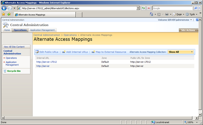
Task: Expand the Home icon dropdown arrow
Action: pos(155,14)
